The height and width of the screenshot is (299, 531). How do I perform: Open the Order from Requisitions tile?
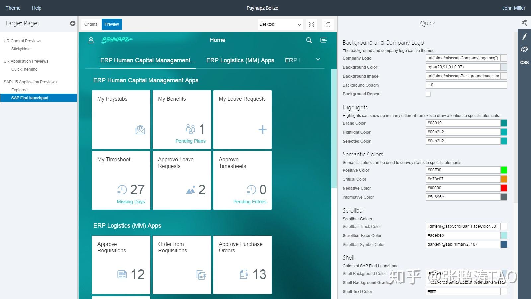pos(182,265)
